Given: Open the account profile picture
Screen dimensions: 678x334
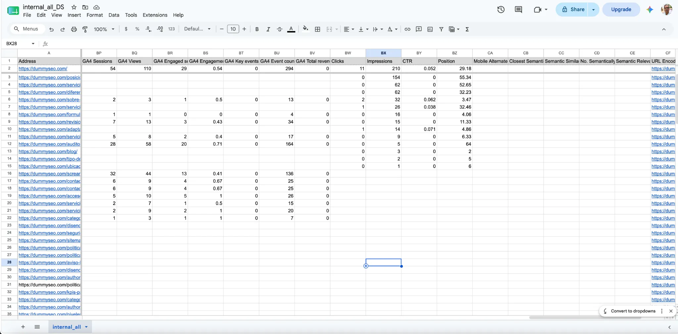Looking at the screenshot, I should [x=666, y=10].
